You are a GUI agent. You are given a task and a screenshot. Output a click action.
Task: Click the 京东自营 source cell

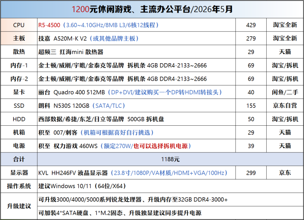285,106
